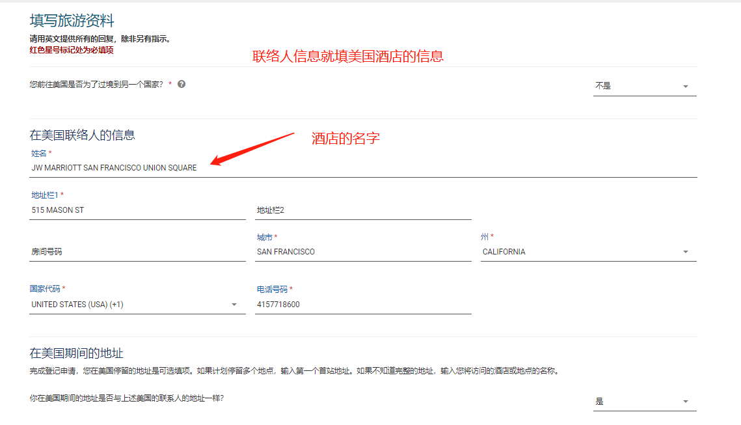The image size is (741, 425).
Task: Click the 城市 field with SAN FRANCISCO
Action: pos(363,251)
